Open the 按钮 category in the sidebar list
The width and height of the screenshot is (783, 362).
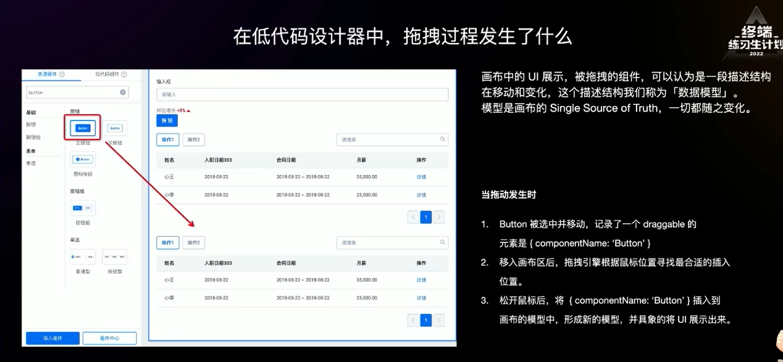(x=30, y=125)
